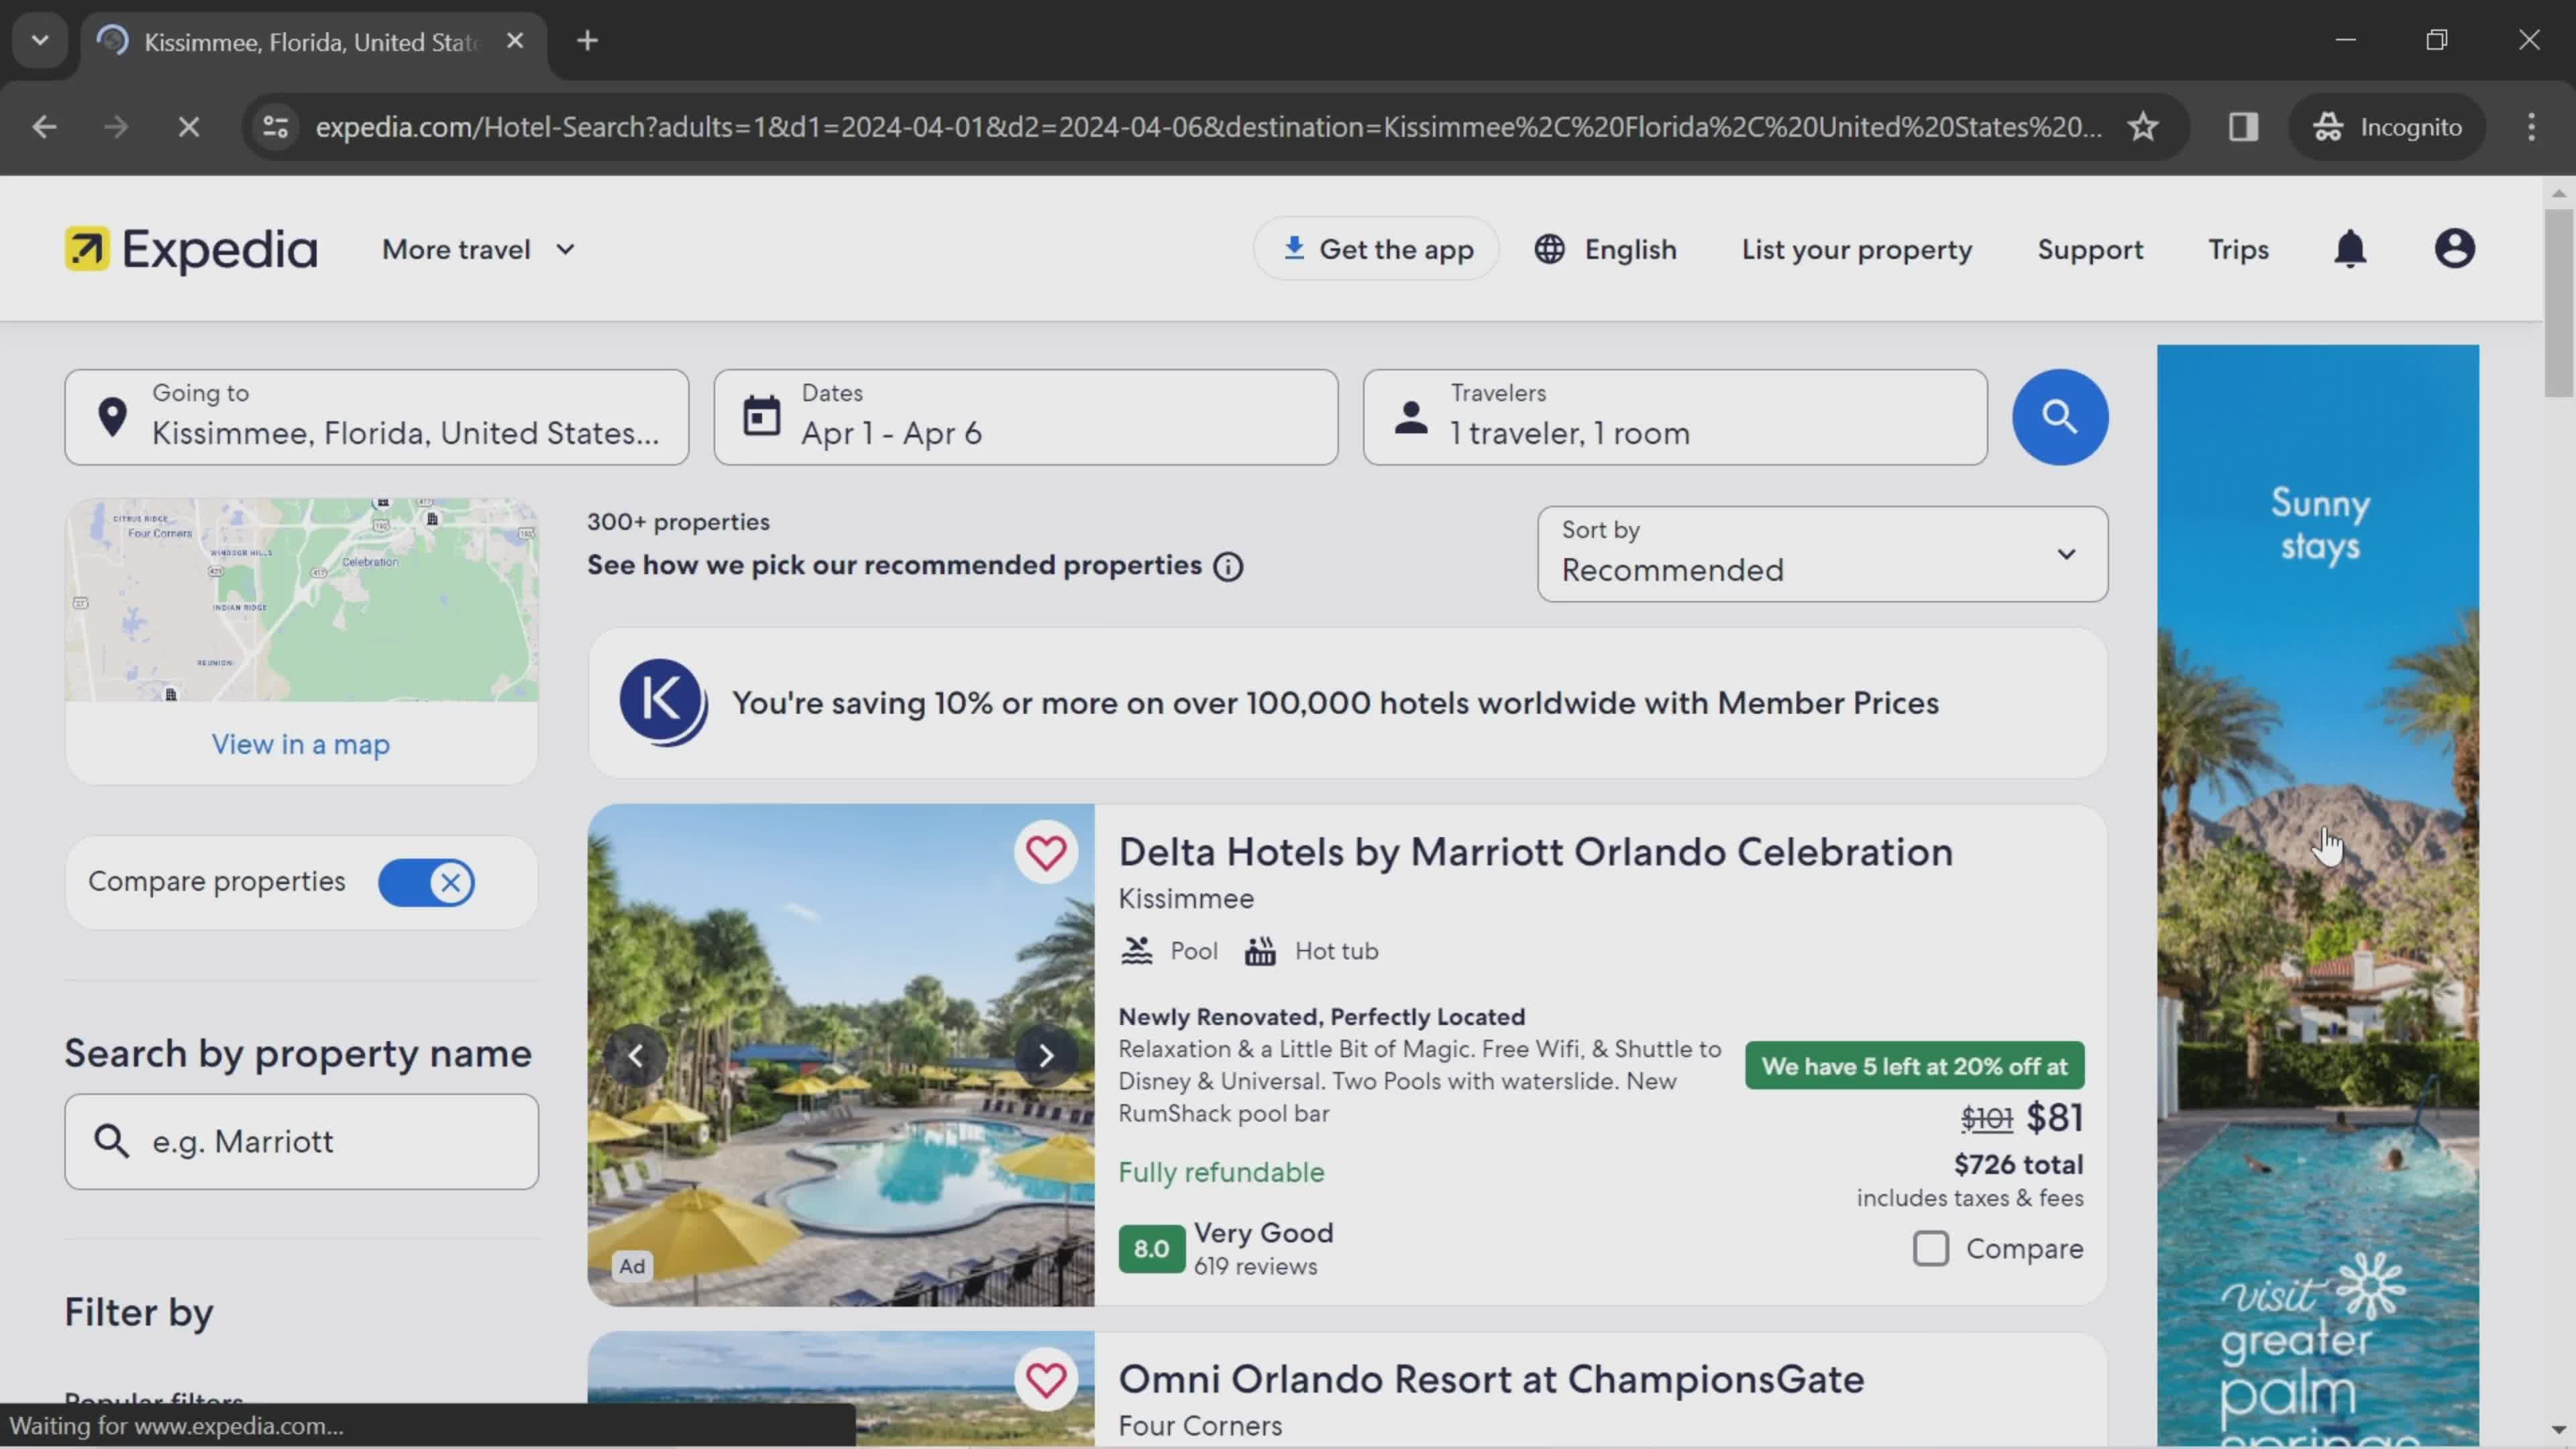This screenshot has width=2576, height=1449.
Task: Click the '300+ properties' text
Action: 678,522
